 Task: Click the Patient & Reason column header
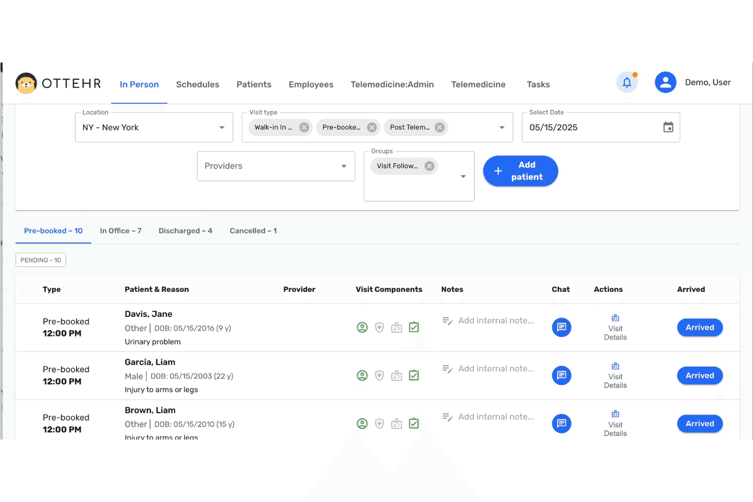point(157,289)
